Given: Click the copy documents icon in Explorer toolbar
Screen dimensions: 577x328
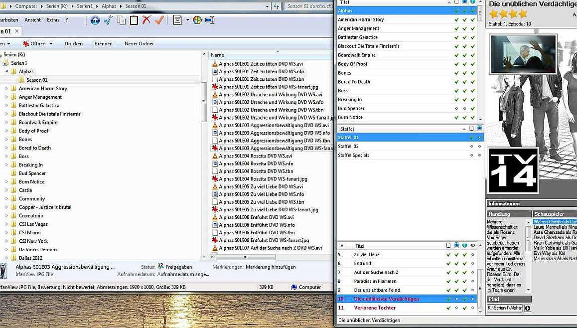Looking at the screenshot, I should (x=121, y=20).
